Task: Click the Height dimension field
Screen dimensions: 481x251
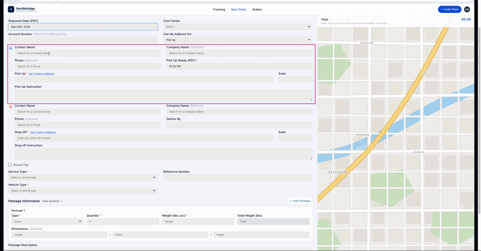Action: 262,235
